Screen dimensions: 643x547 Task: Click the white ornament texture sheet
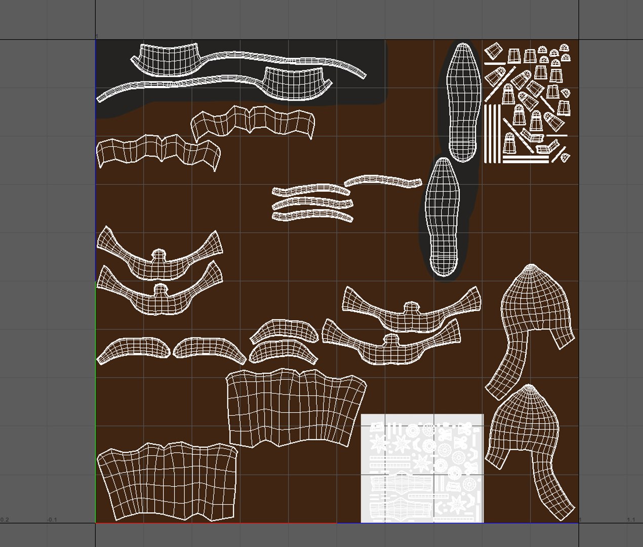(422, 468)
